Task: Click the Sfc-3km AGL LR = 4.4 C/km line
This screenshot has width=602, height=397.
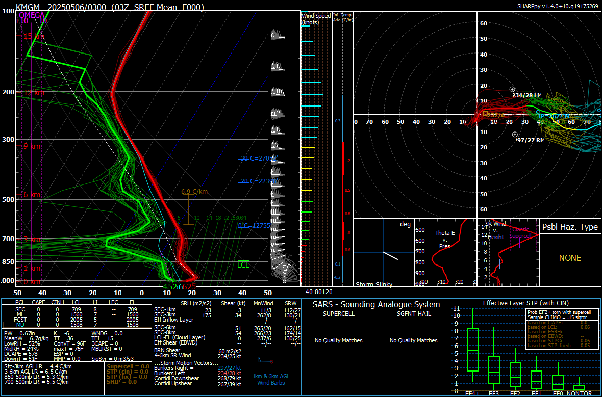Action: [x=38, y=366]
